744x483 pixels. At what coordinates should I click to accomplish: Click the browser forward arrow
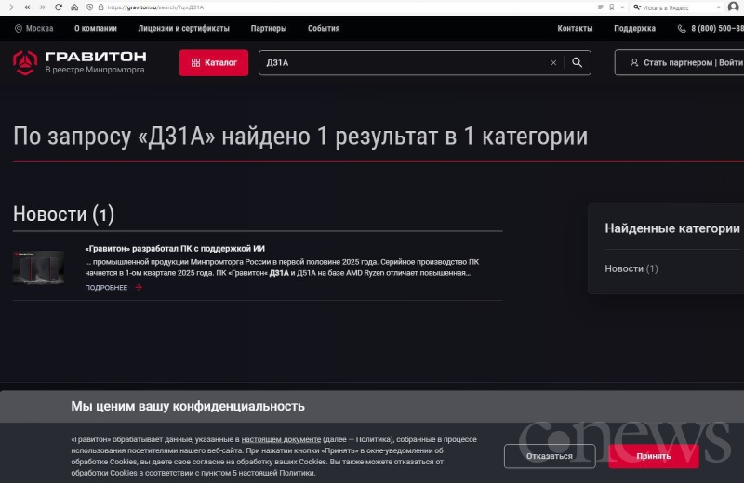point(11,7)
